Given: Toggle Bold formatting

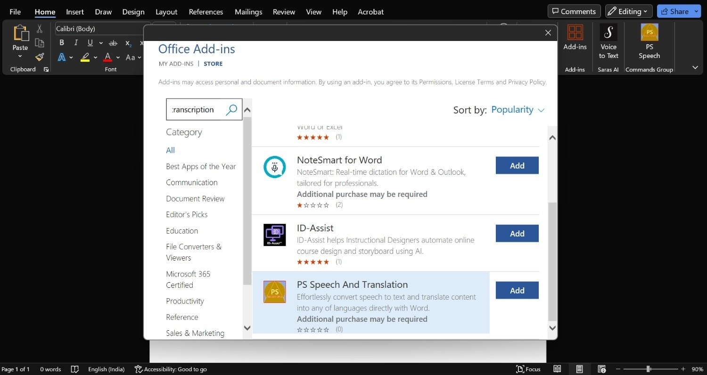Looking at the screenshot, I should pyautogui.click(x=62, y=43).
